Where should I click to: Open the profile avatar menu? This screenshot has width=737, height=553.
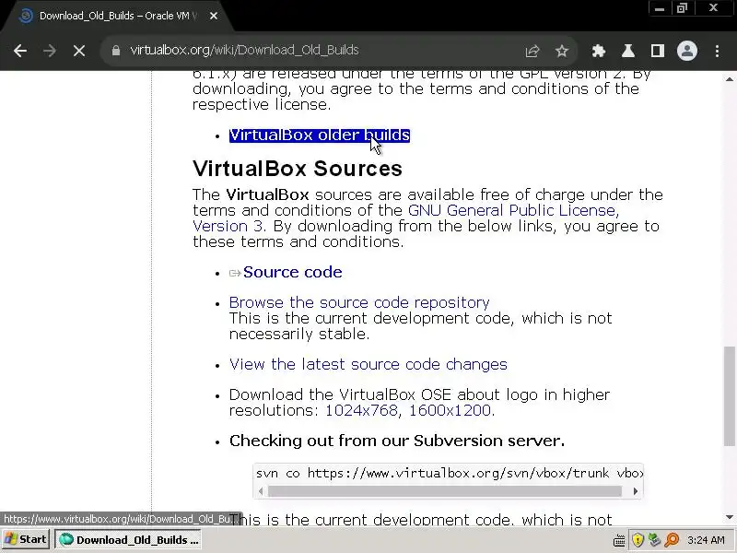coord(686,51)
